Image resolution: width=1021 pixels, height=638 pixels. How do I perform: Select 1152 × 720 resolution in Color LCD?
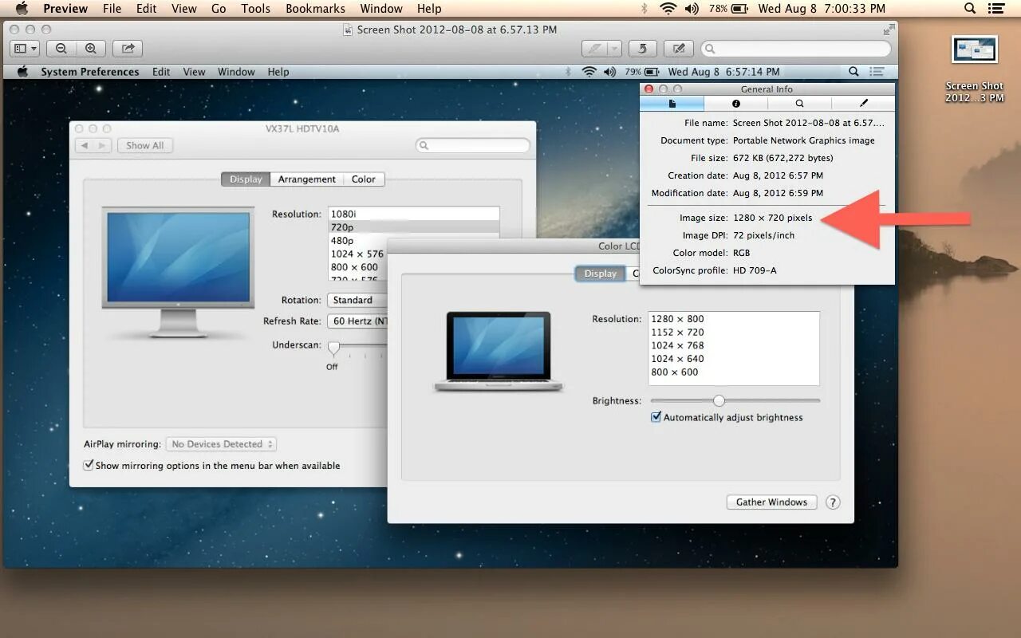point(735,332)
